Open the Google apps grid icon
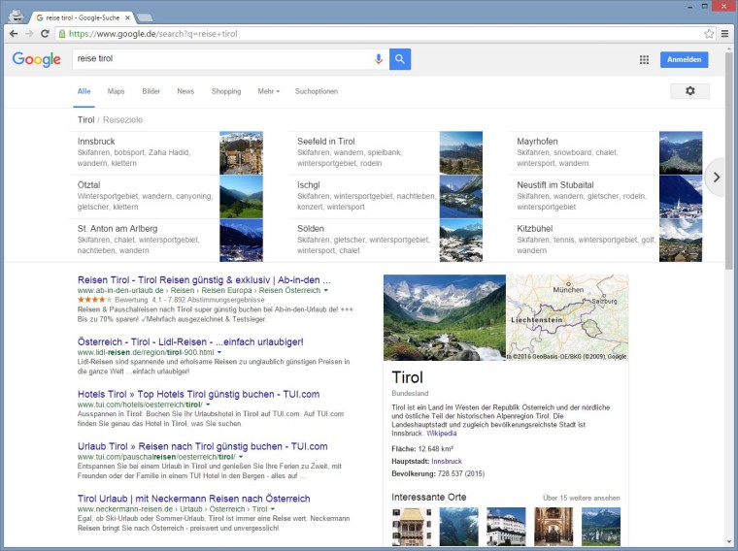738x551 pixels. pyautogui.click(x=644, y=59)
